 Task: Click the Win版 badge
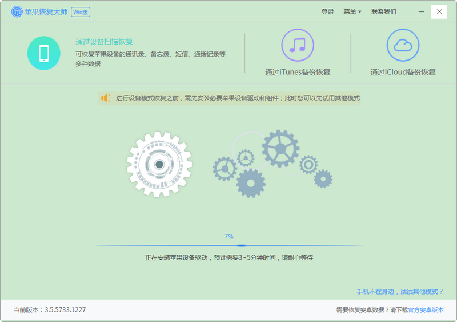[81, 12]
